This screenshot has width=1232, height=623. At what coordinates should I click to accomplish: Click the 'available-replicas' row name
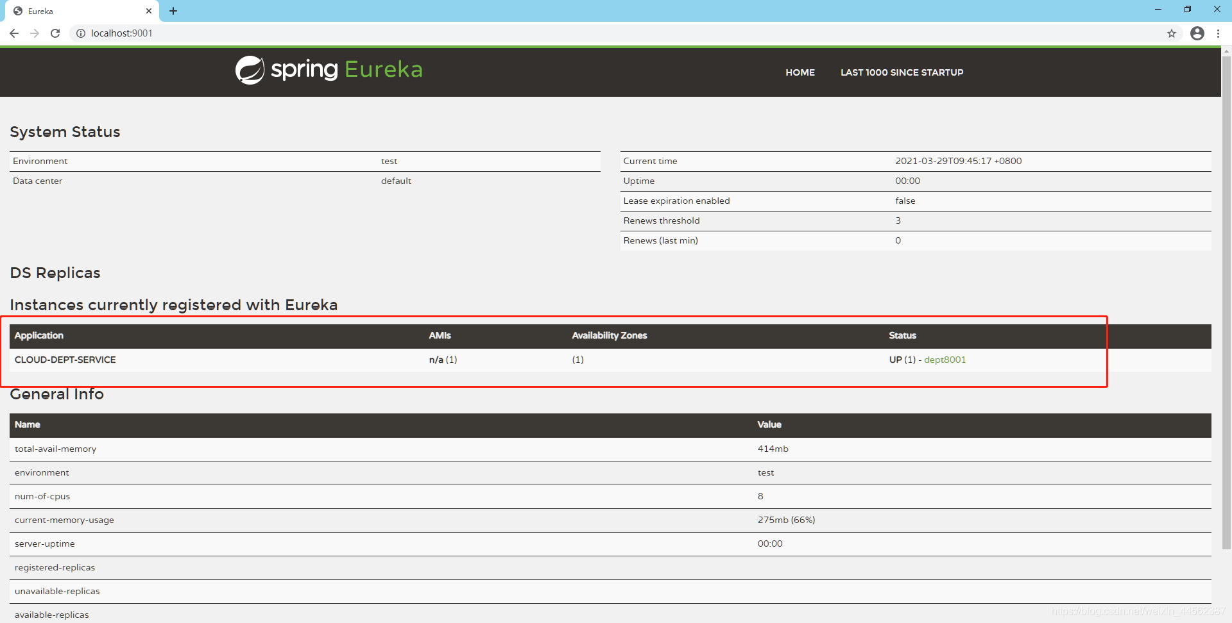[x=52, y=615]
